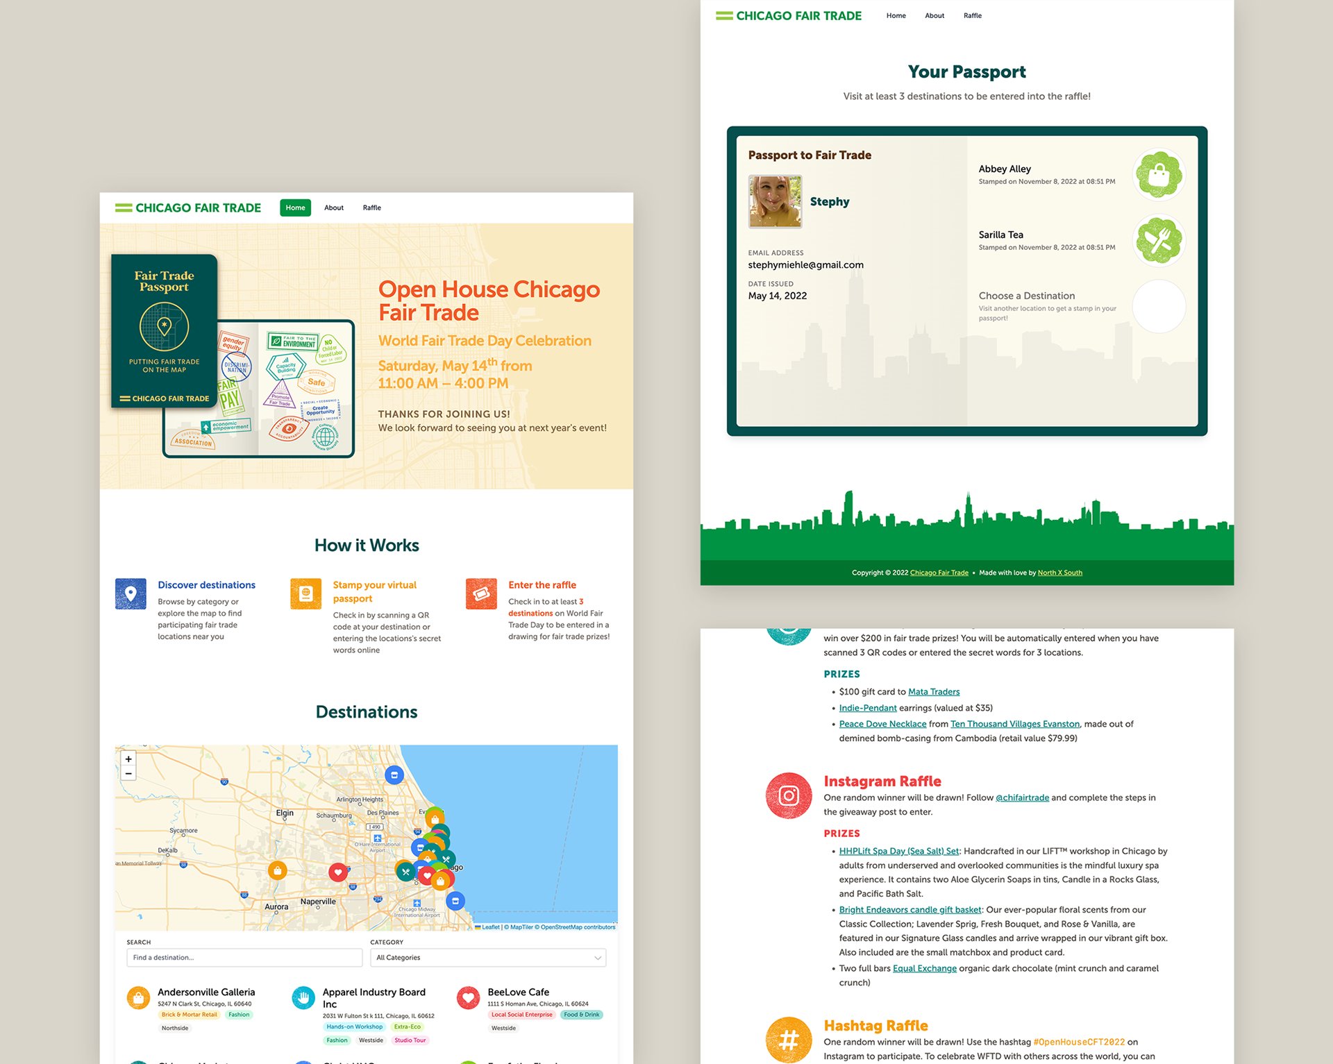Image resolution: width=1333 pixels, height=1064 pixels.
Task: Select orange bag marker near Evanston
Action: click(435, 818)
